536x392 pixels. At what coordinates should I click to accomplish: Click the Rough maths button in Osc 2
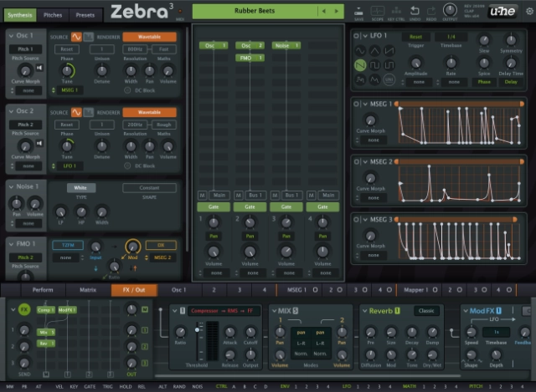point(164,125)
